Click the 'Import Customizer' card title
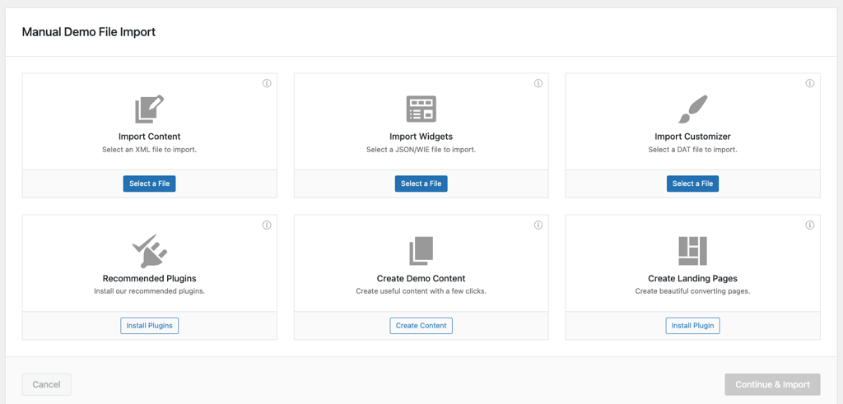843x404 pixels. 692,137
